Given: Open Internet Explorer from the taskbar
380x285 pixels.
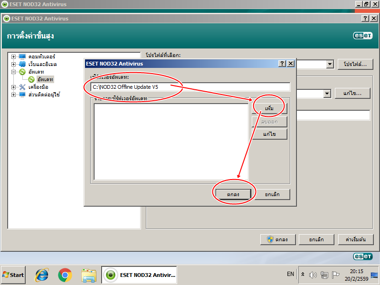Looking at the screenshot, I should [42, 275].
